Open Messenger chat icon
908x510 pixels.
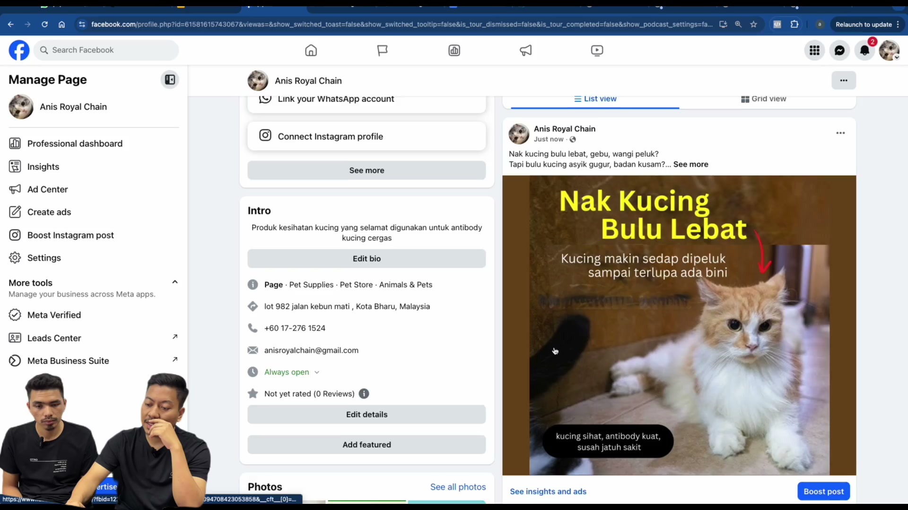pyautogui.click(x=839, y=50)
